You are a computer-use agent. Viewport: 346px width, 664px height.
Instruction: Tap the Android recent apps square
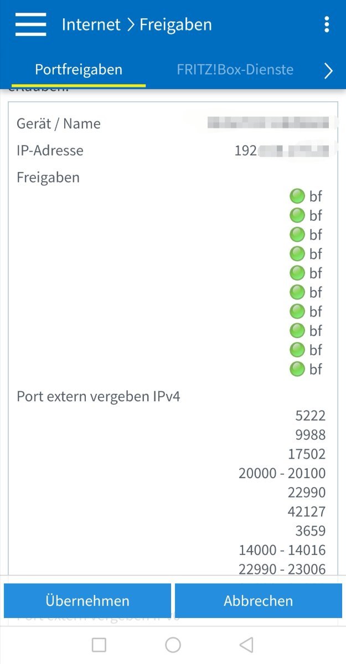click(99, 645)
